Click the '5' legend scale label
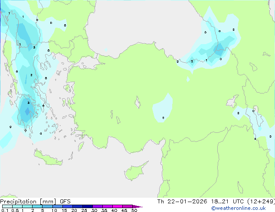Image resolution: width=275 pixels, height=212 pixels. point(43,210)
